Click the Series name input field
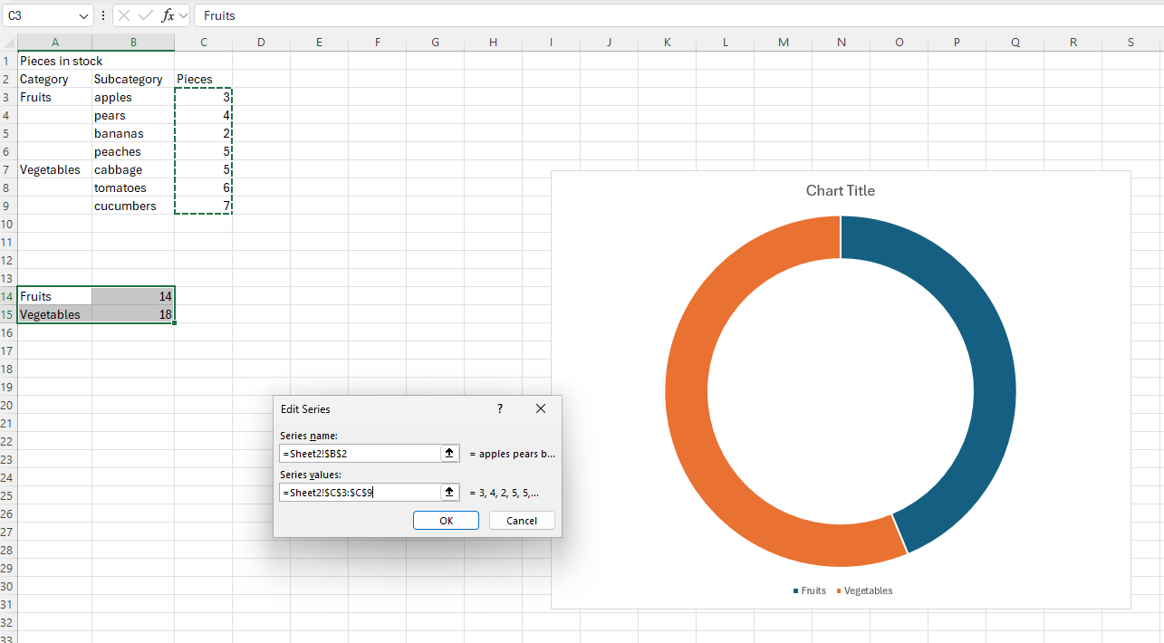 [360, 453]
